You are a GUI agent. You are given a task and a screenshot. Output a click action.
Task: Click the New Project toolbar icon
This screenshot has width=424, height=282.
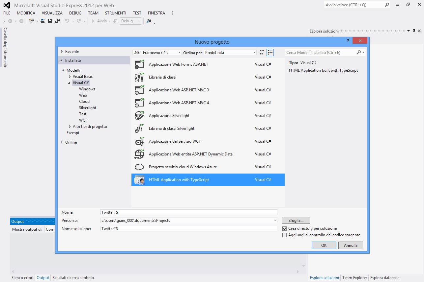click(x=31, y=21)
